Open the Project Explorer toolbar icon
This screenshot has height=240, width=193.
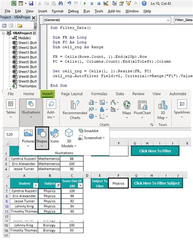(x=114, y=3)
